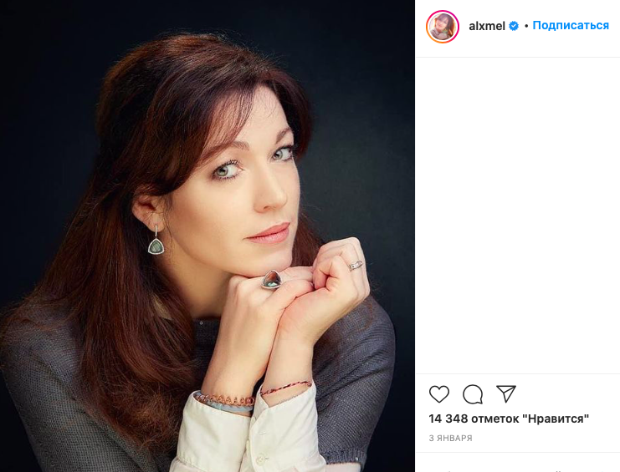
Task: Open alxmel profile avatar
Action: click(443, 27)
